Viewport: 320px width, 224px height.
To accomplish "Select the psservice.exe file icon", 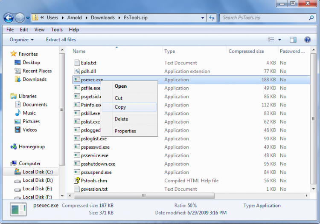I will tap(77, 155).
